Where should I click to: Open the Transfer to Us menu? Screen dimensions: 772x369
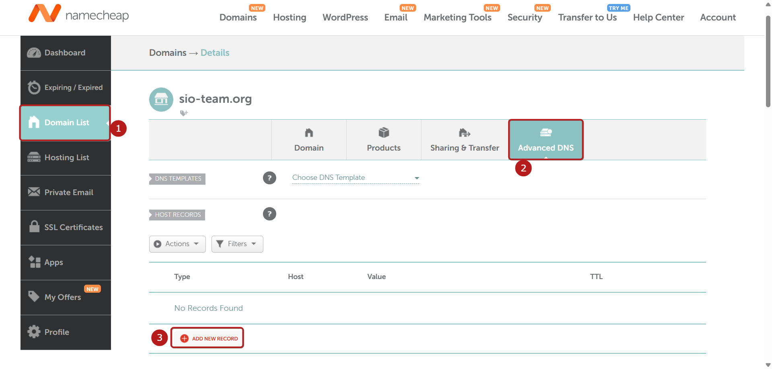(x=587, y=17)
